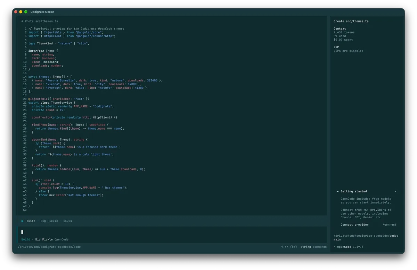Click the 'Getting started' card title
This screenshot has height=270, width=417.
[x=353, y=191]
